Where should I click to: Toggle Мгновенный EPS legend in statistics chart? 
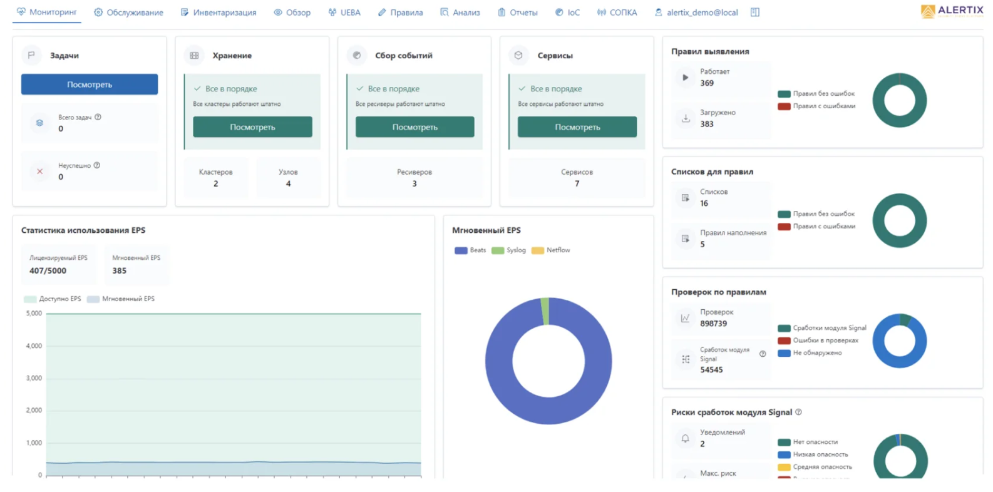tap(121, 299)
